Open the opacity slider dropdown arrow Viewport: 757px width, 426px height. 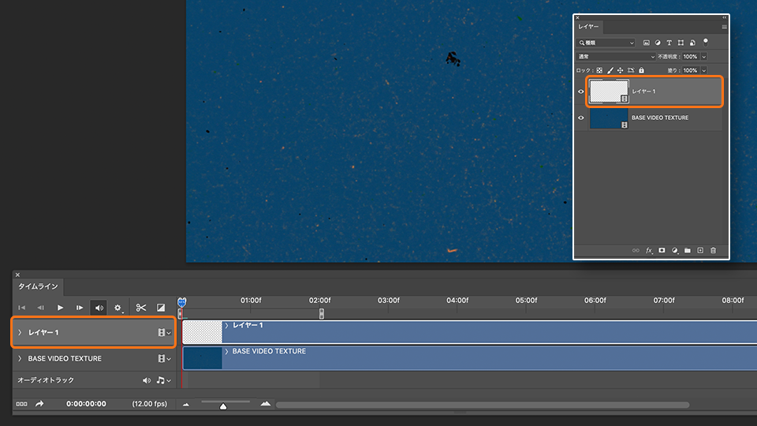click(x=704, y=57)
